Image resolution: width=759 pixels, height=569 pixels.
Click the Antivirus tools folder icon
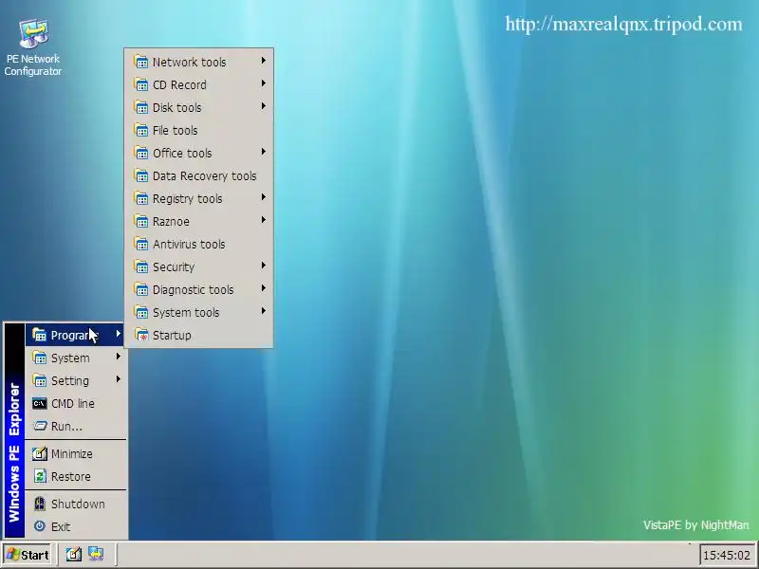tap(140, 244)
